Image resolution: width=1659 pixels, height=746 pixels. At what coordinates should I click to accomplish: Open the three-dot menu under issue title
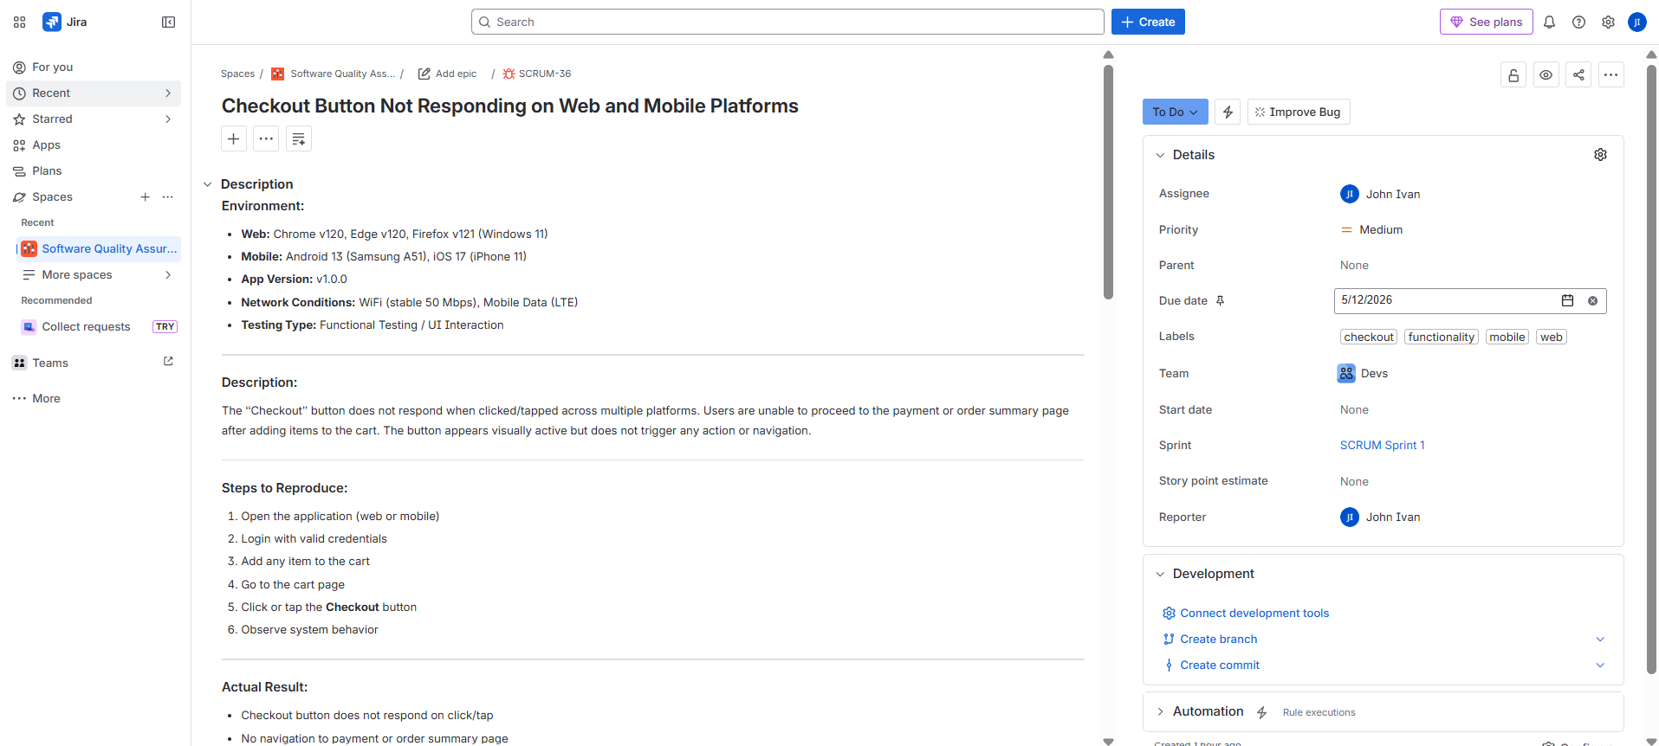(266, 138)
